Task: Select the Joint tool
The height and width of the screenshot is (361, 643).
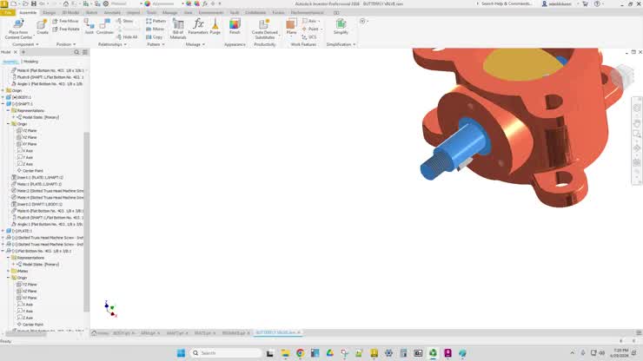Action: point(89,27)
